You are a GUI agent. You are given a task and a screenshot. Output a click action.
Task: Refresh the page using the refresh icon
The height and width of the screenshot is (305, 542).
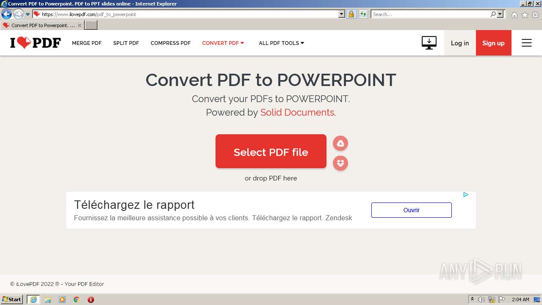[363, 14]
